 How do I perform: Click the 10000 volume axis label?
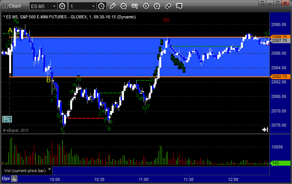(x=277, y=147)
